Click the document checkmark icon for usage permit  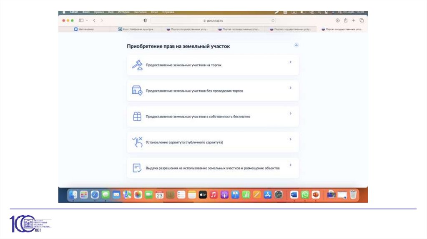[x=137, y=168]
